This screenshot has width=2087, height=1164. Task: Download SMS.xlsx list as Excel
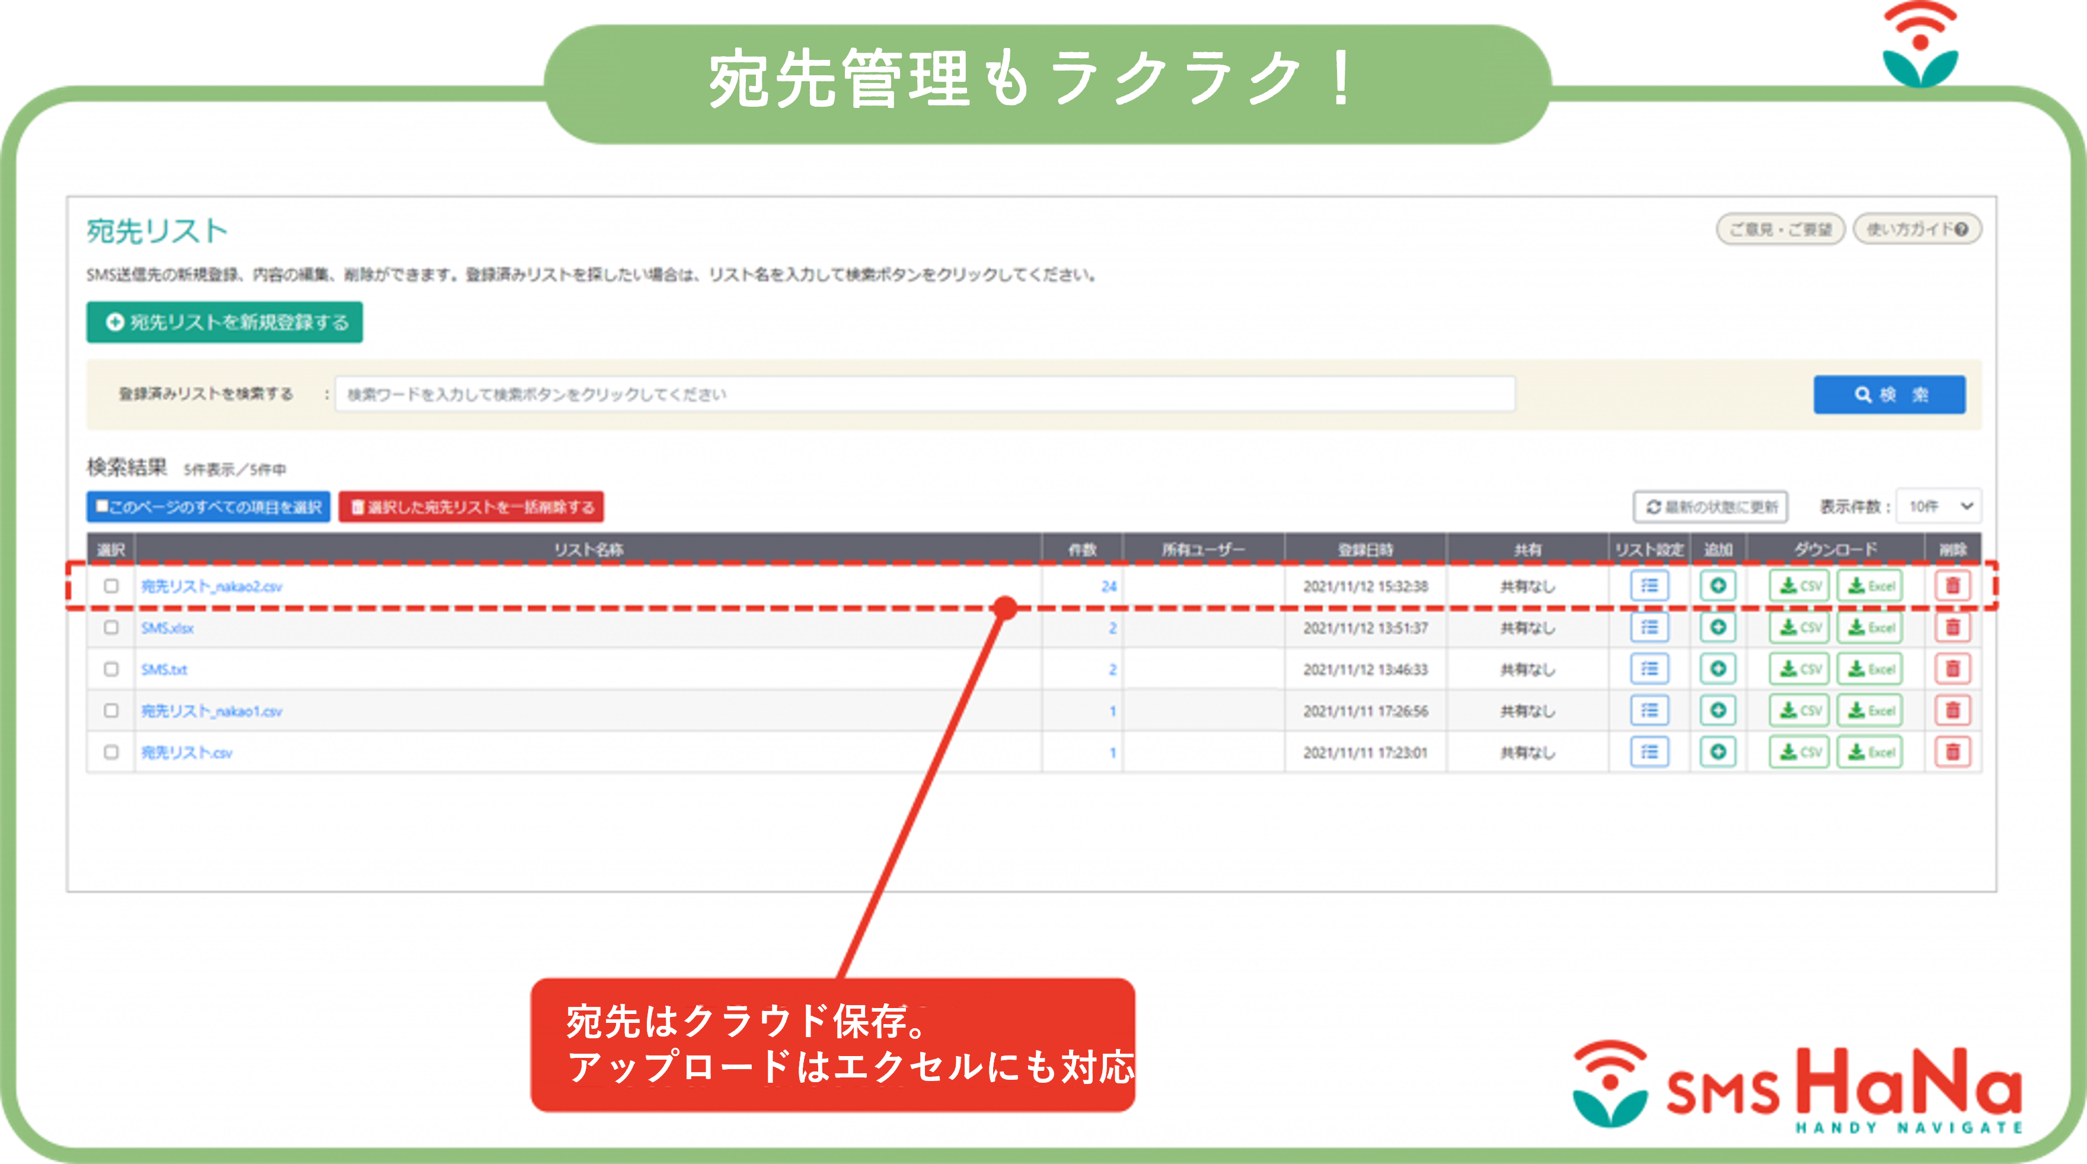[1870, 627]
